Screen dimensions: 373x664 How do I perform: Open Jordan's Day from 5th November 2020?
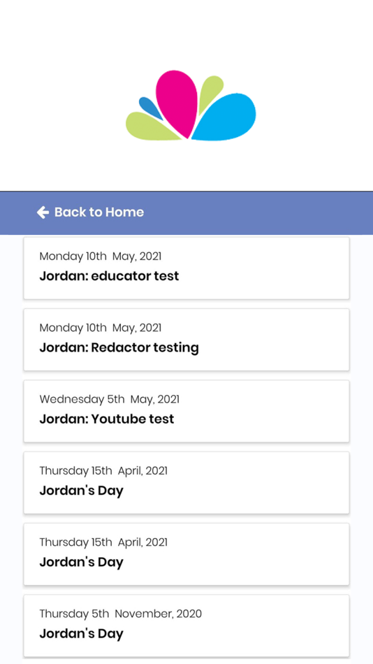186,626
